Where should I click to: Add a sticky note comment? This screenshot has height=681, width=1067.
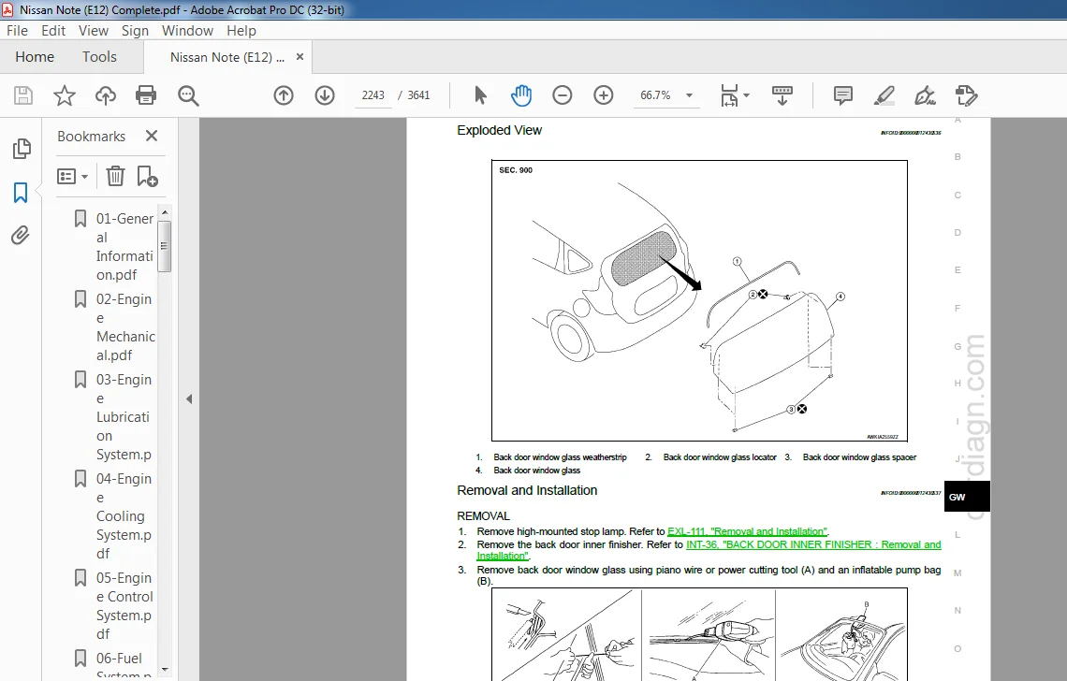click(x=843, y=95)
